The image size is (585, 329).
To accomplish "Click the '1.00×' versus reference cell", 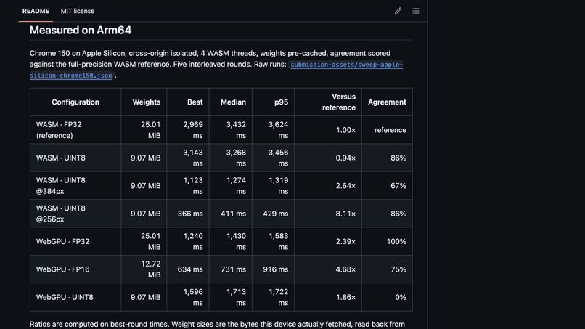I will (x=328, y=130).
